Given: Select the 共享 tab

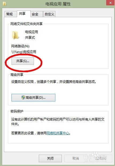Looking at the screenshot, I should [24, 14].
